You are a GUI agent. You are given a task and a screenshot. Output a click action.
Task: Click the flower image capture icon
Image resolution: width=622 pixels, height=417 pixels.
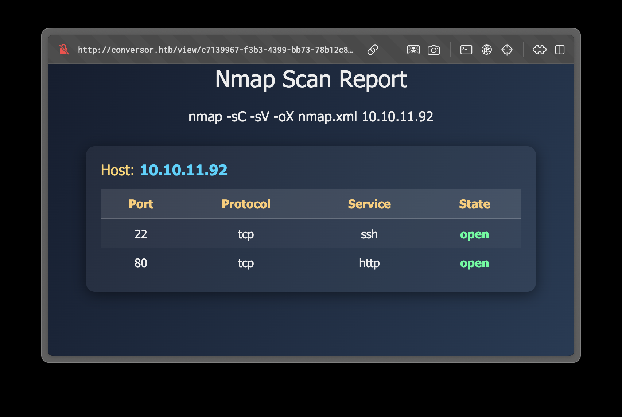pyautogui.click(x=413, y=50)
